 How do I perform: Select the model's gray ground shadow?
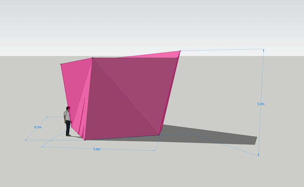tap(209, 136)
